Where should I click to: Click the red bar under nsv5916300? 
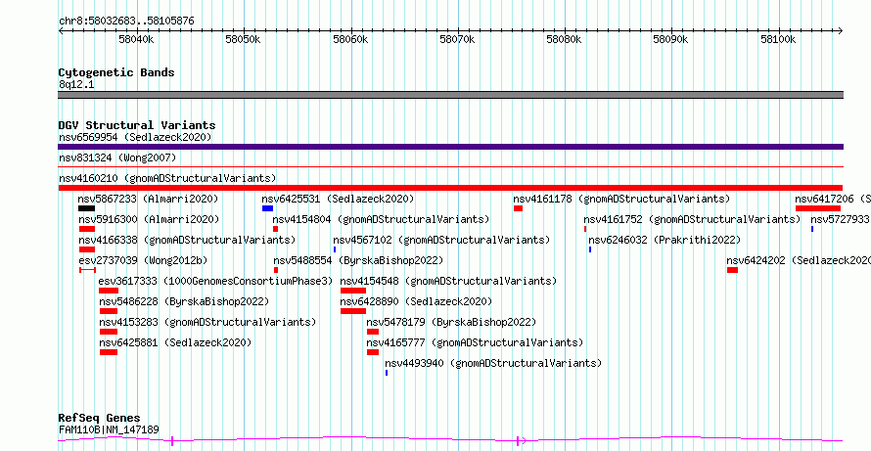[x=87, y=229]
